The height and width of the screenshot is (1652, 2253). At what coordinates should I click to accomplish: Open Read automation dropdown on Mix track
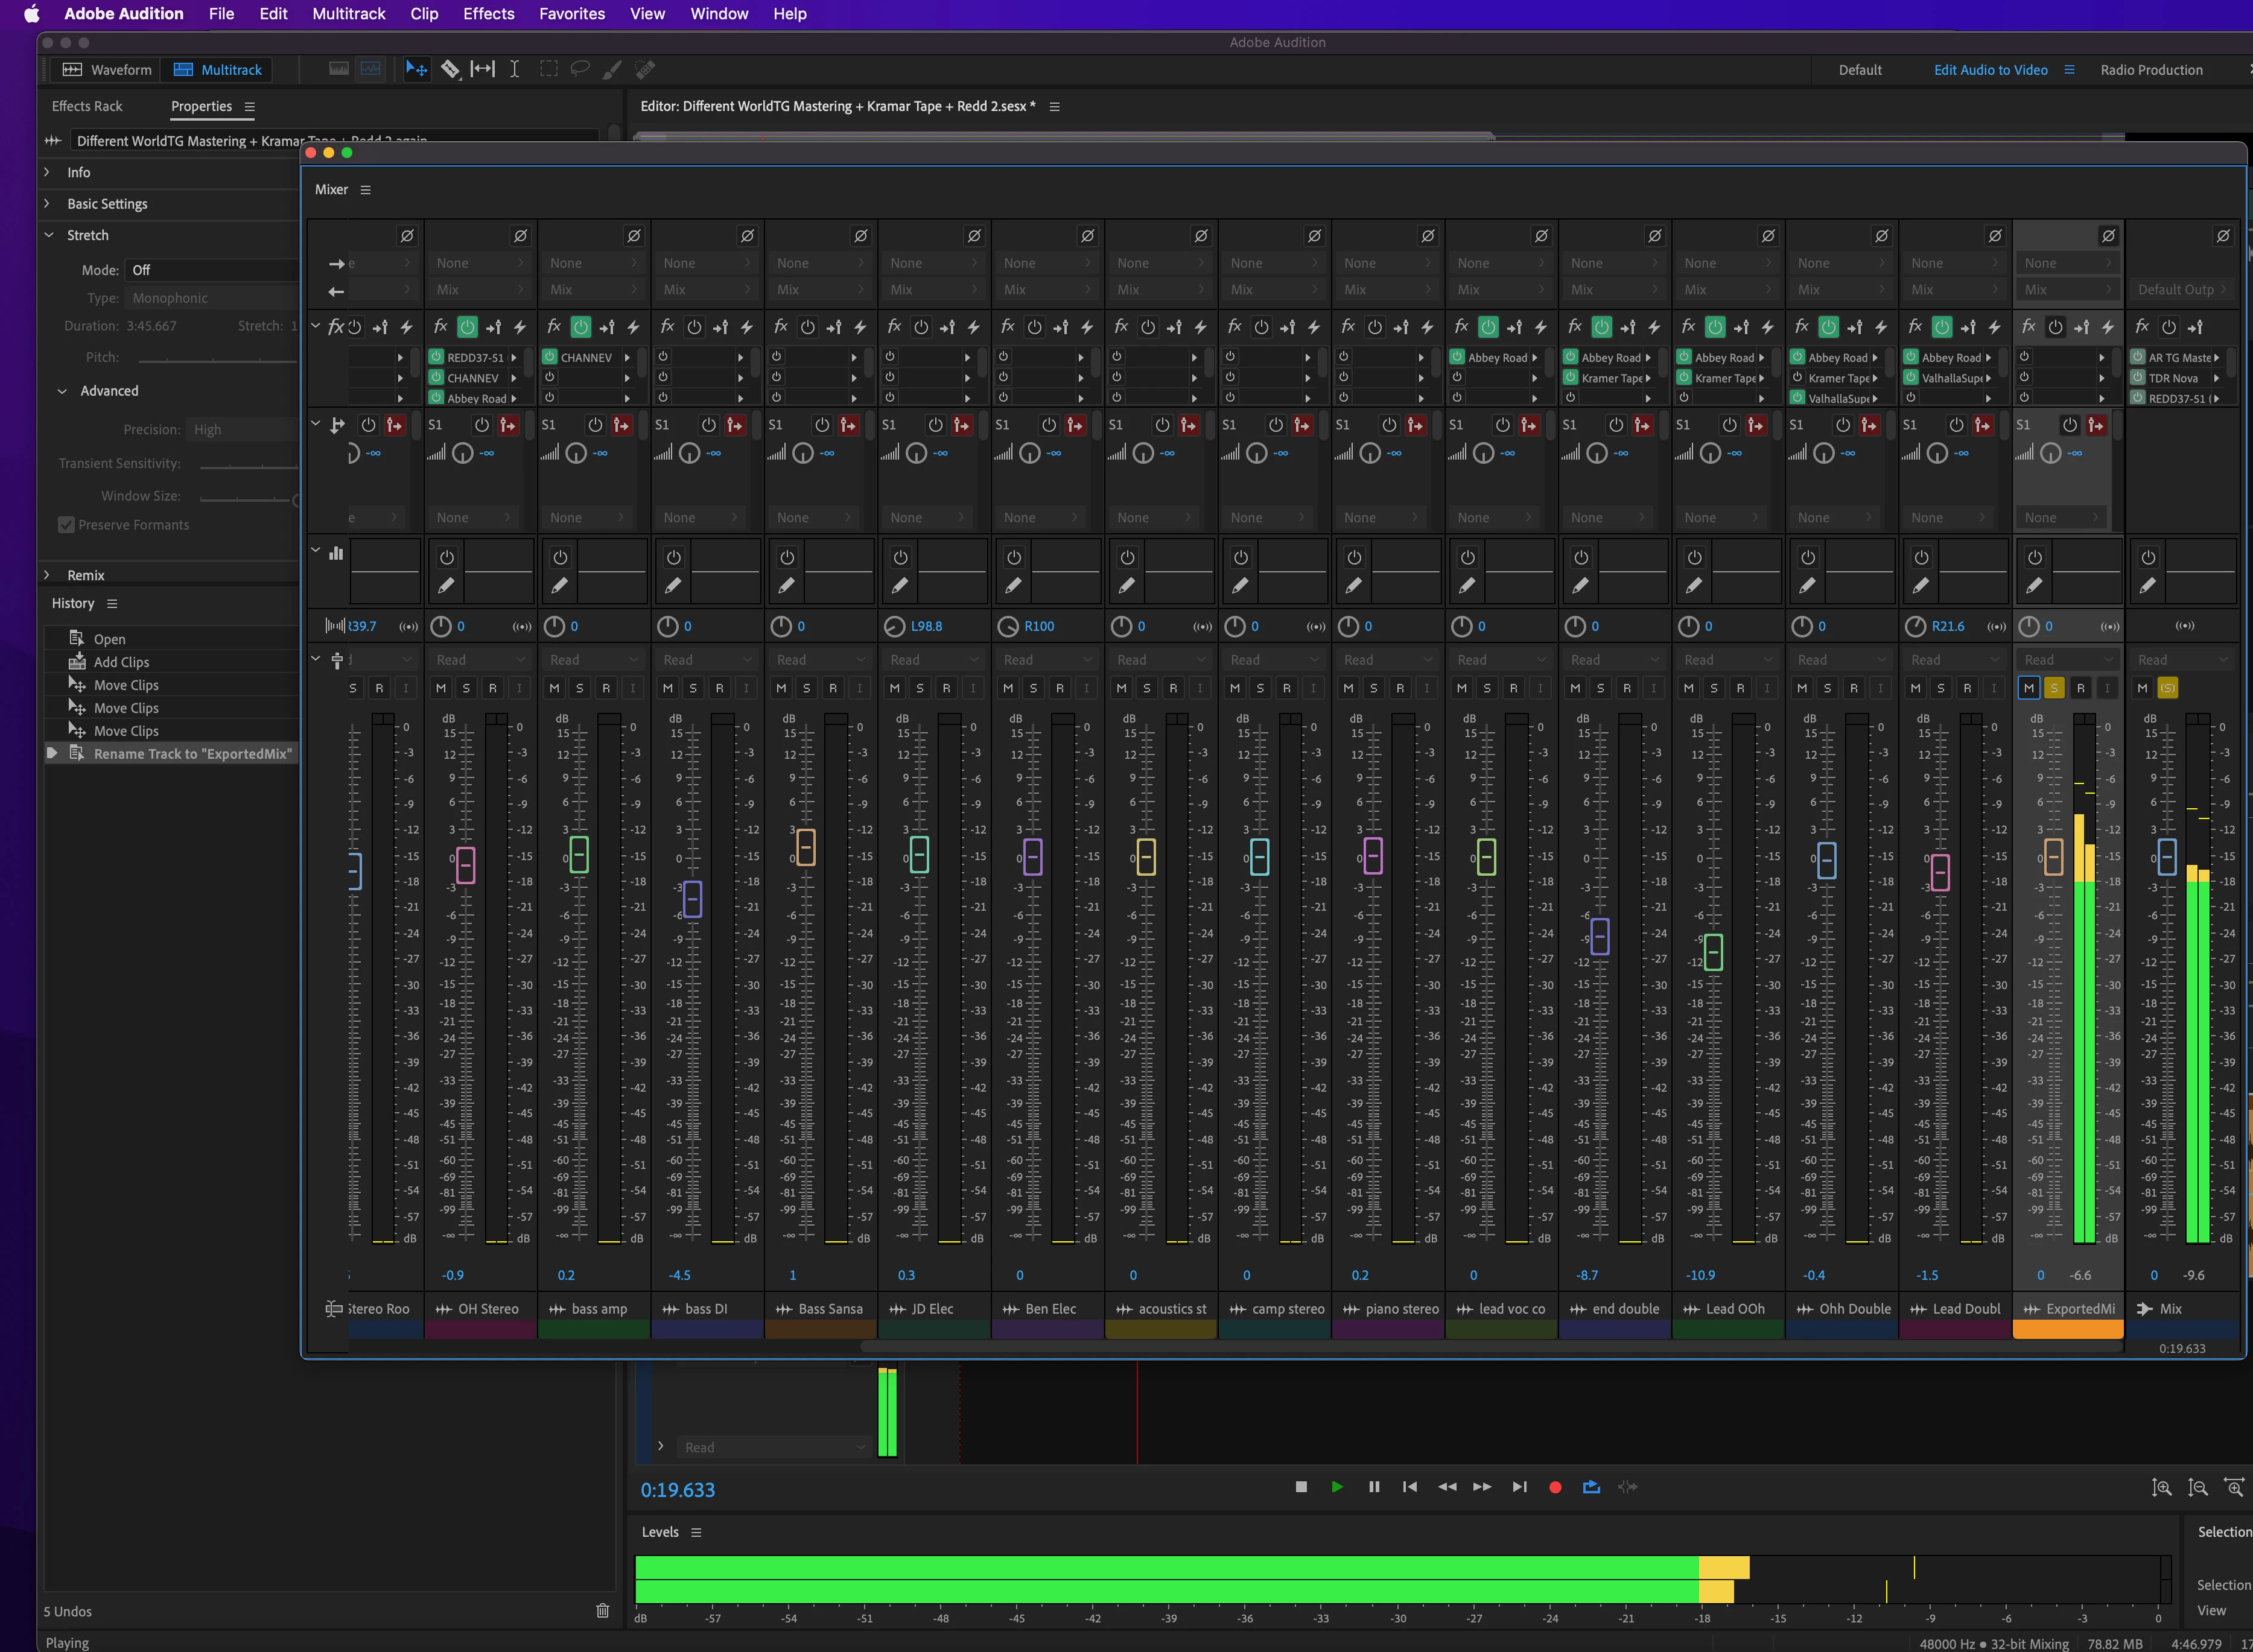[x=2181, y=660]
